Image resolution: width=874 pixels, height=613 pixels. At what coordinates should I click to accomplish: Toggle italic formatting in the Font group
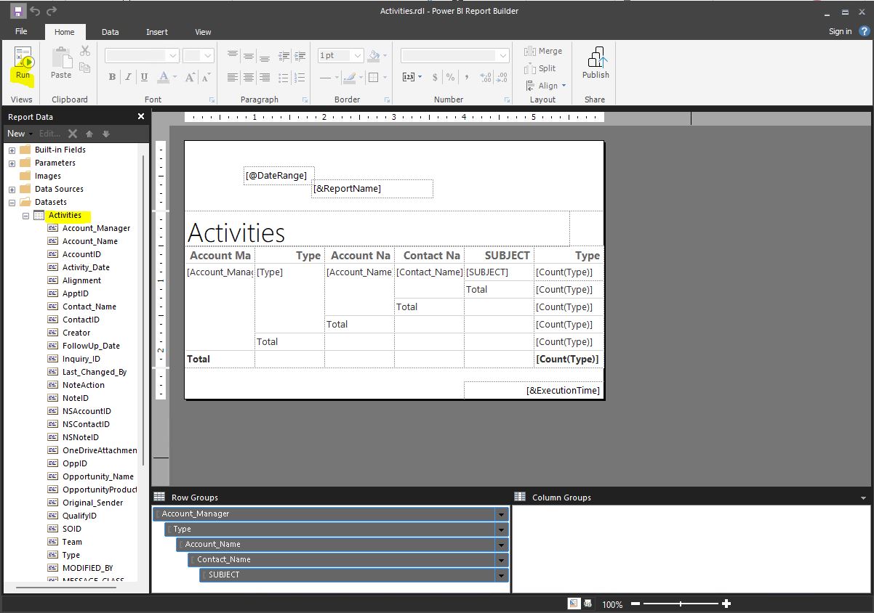pos(127,76)
